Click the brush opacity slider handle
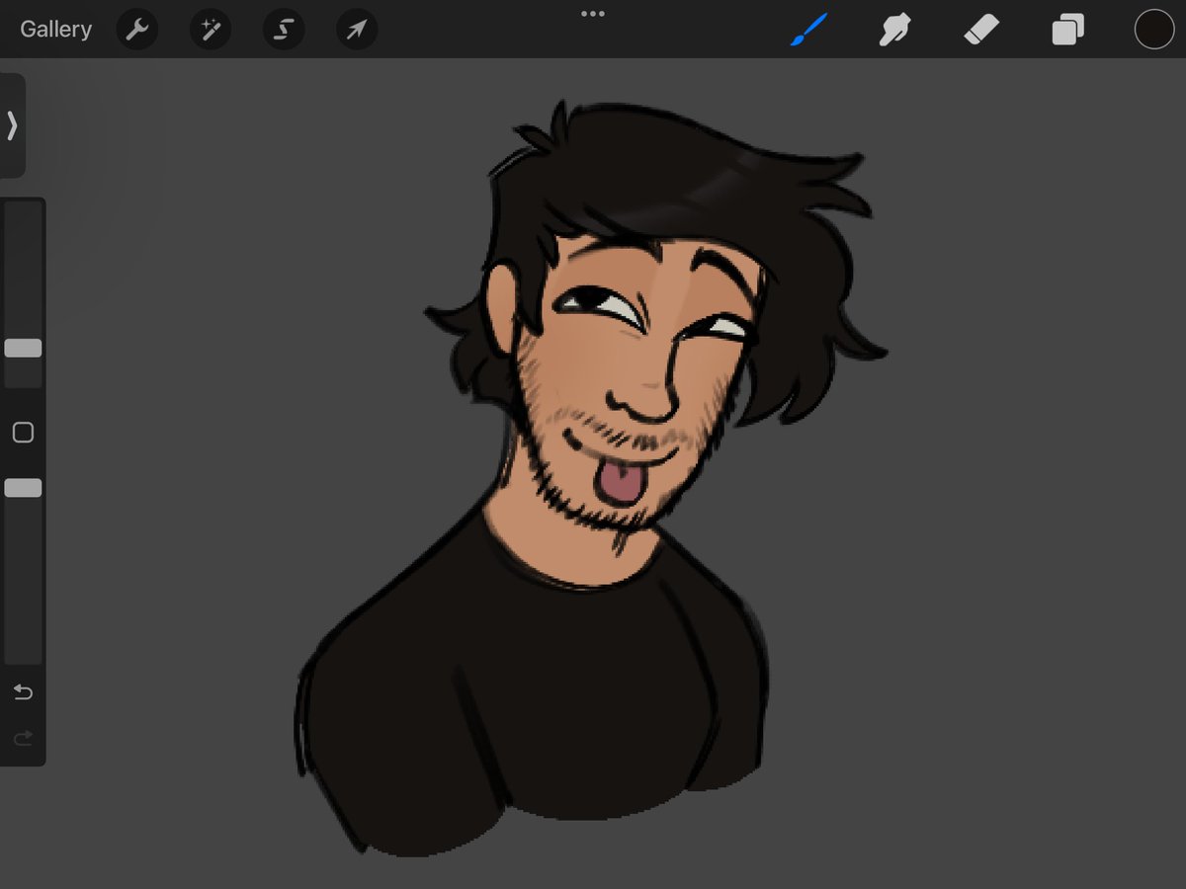Viewport: 1186px width, 889px height. [23, 488]
